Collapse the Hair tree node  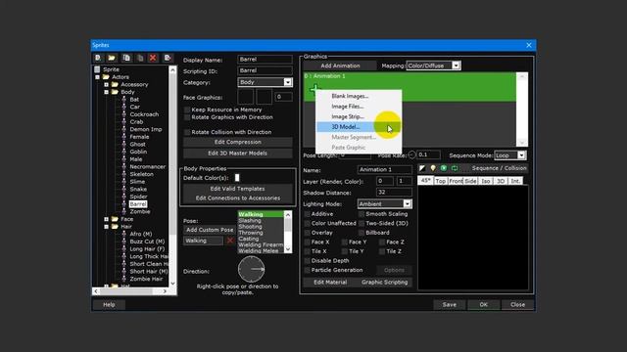(107, 227)
